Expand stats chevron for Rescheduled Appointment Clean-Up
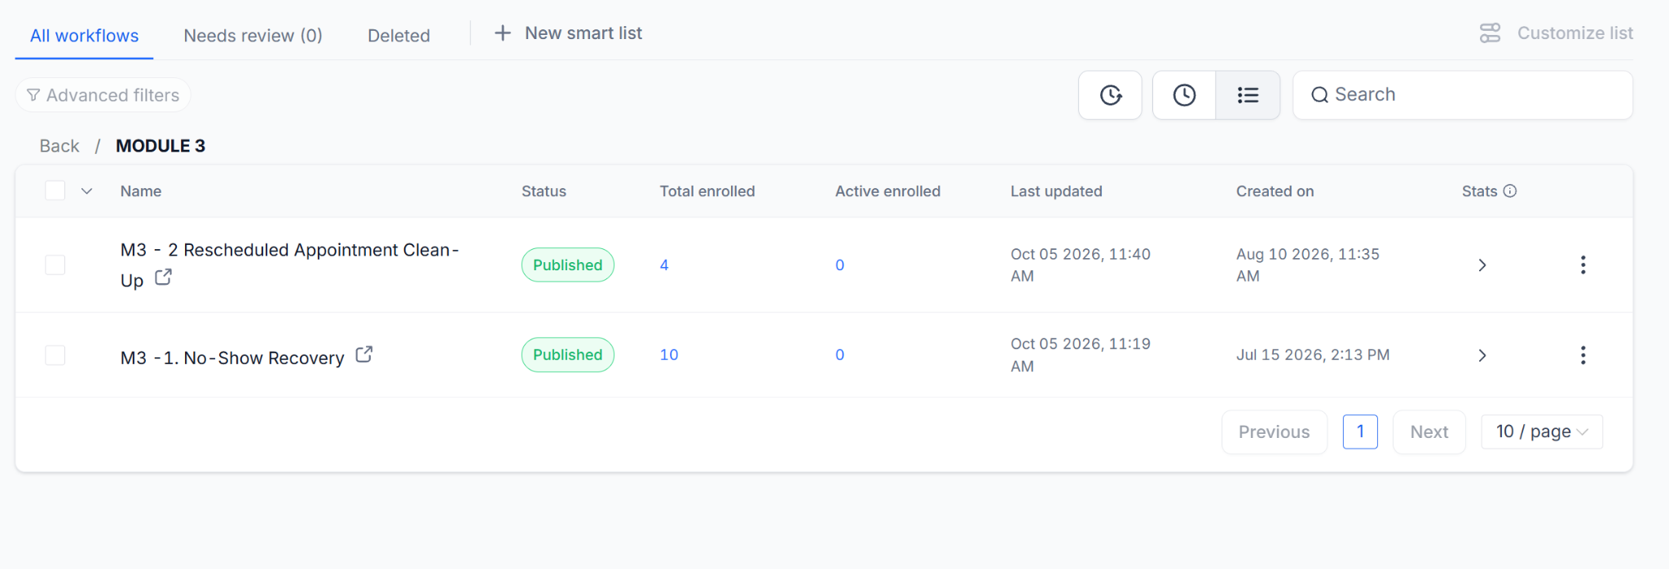This screenshot has height=569, width=1669. coord(1482,265)
